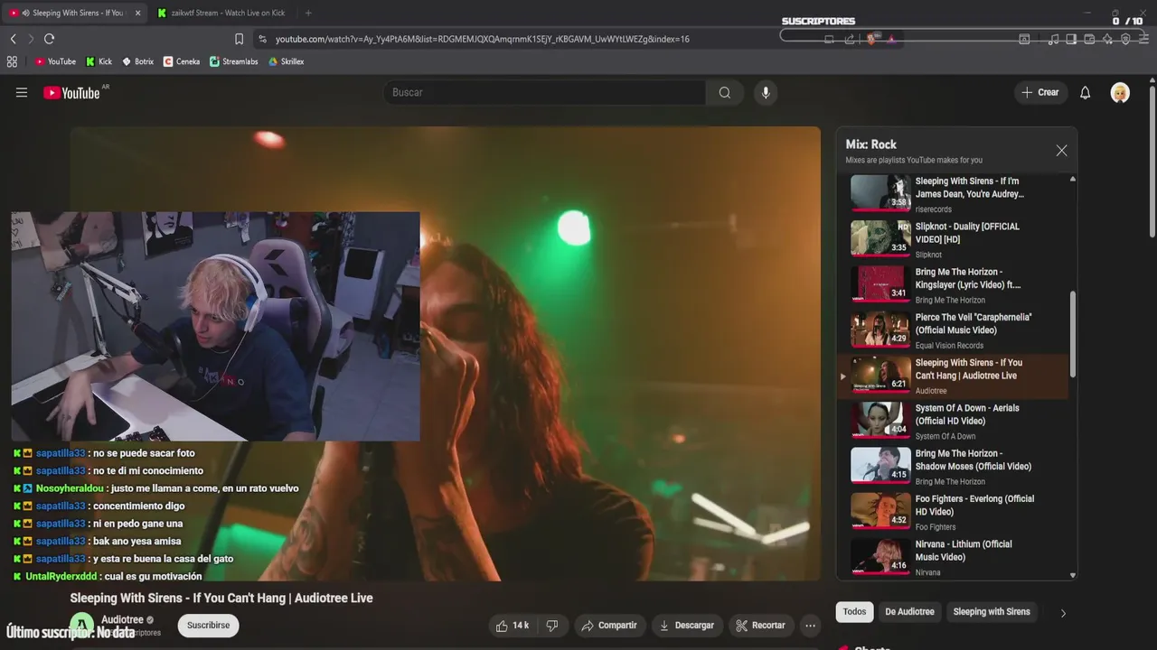The width and height of the screenshot is (1157, 650).
Task: Play Bring Me The Horizon - Kingslayer
Action: (x=954, y=284)
